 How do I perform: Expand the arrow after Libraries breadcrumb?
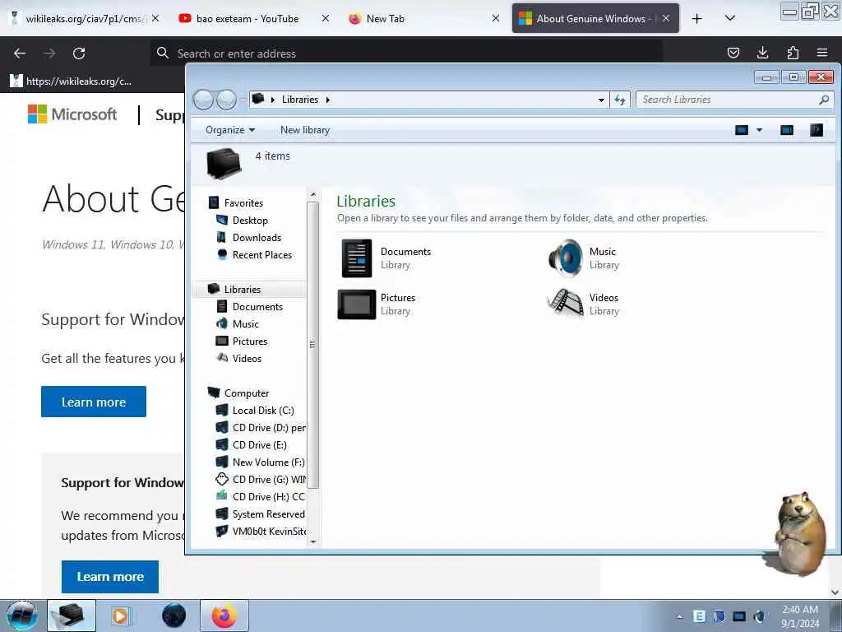(x=327, y=100)
